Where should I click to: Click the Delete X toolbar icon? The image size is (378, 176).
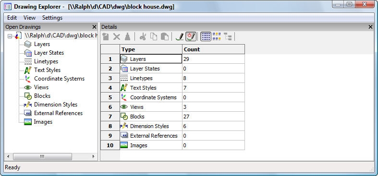tap(117, 36)
